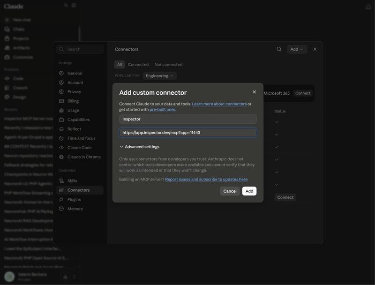Screen dimensions: 375x285
Task: Click the search magnifier icon in Connectors header
Action: [x=279, y=49]
